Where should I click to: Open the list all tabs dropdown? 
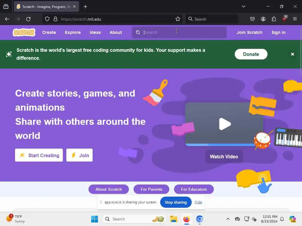click(x=243, y=6)
